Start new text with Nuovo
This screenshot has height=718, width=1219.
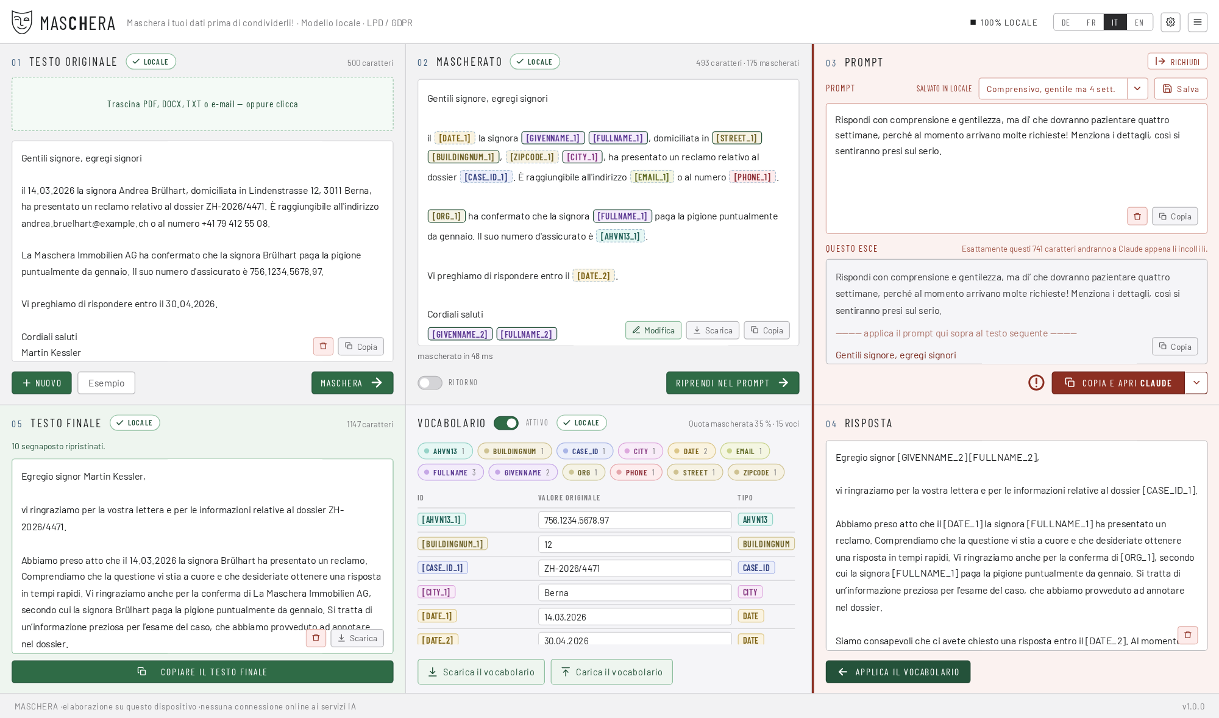[41, 383]
